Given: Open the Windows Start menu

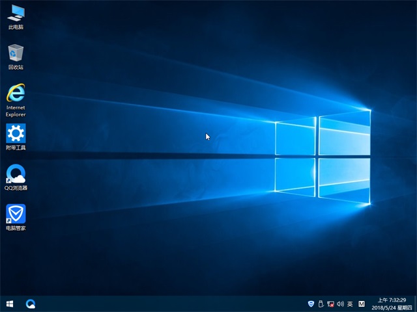Looking at the screenshot, I should click(x=10, y=304).
